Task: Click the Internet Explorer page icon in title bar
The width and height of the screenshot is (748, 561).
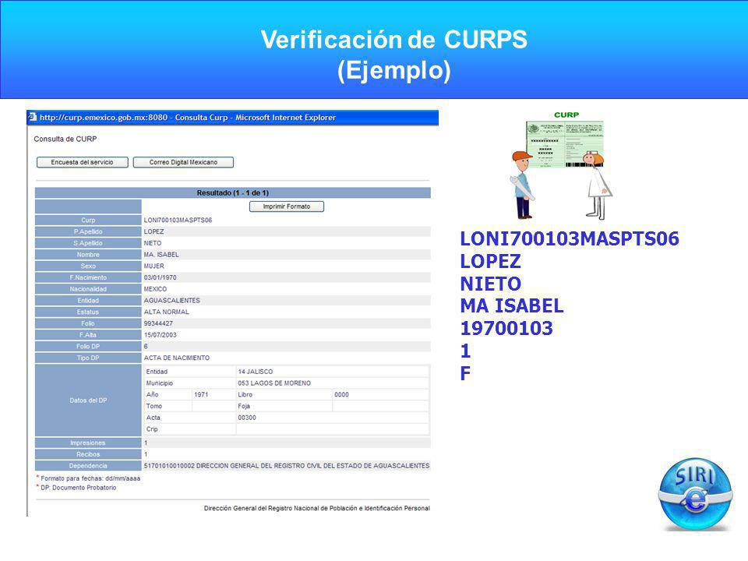Action: tap(33, 117)
